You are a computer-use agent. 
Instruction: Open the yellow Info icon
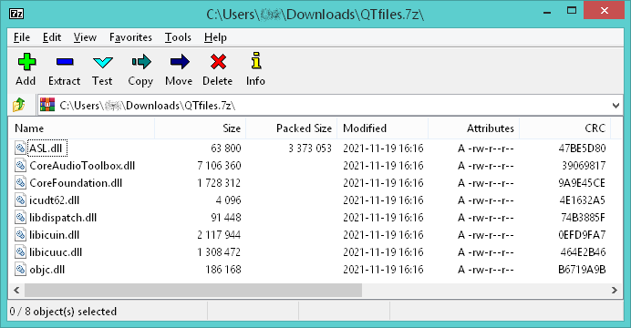click(x=256, y=61)
